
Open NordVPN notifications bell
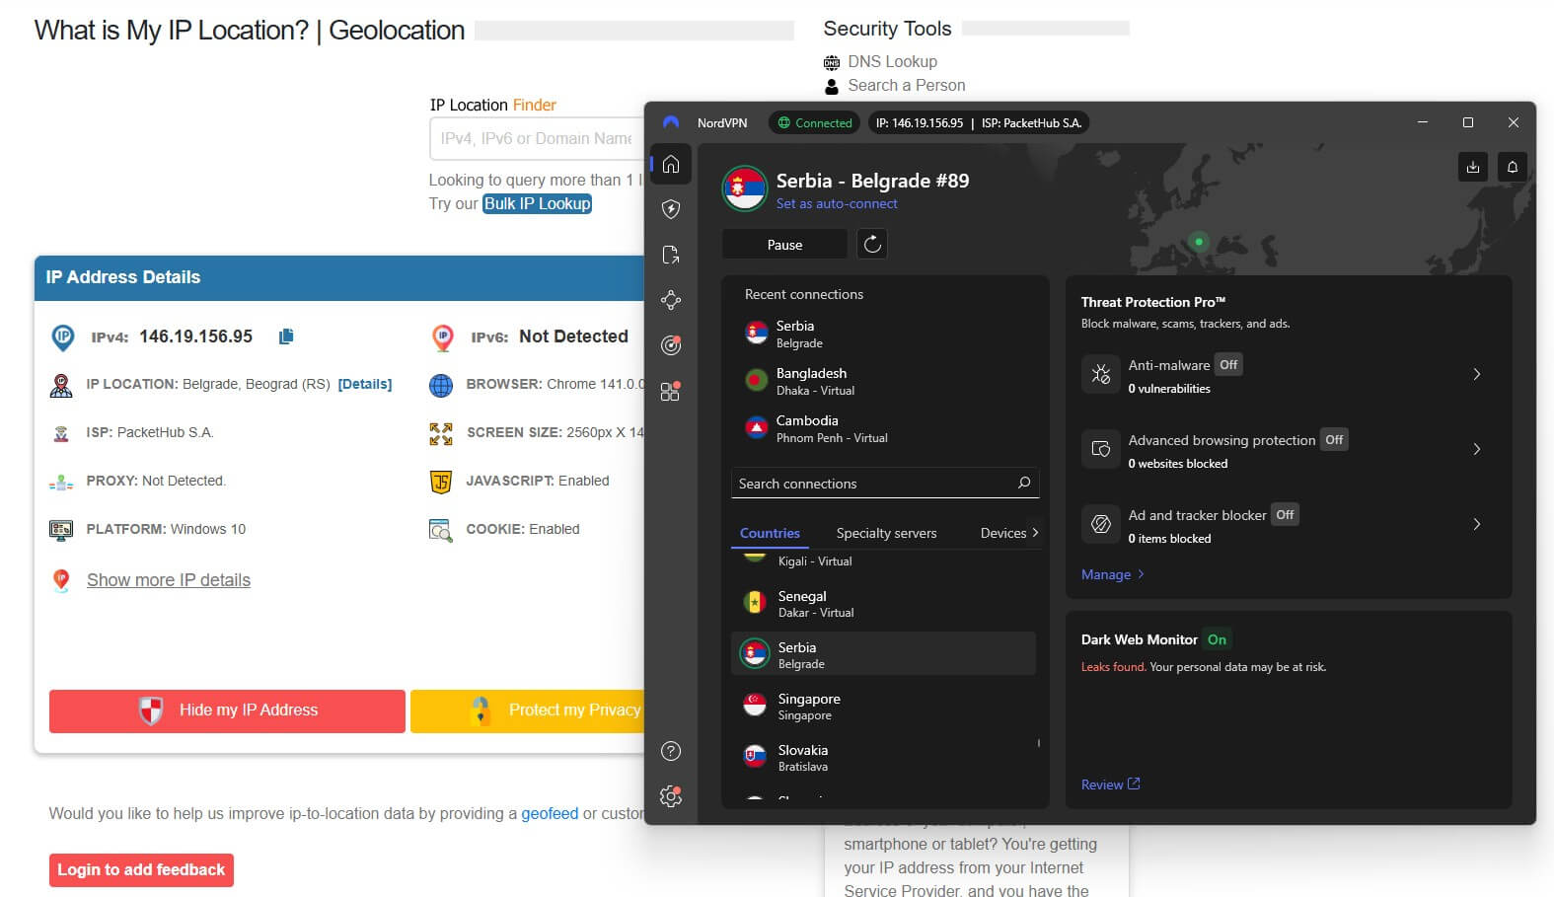tap(1513, 167)
